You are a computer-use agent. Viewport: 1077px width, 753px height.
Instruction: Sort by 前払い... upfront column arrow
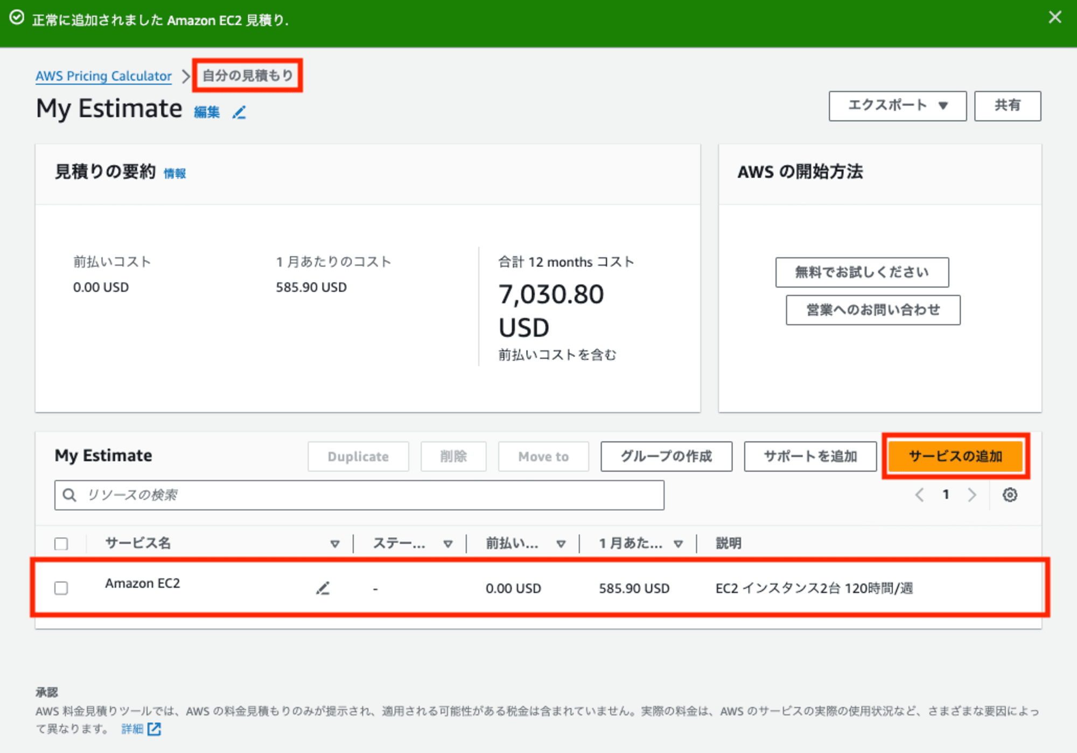[x=561, y=544]
